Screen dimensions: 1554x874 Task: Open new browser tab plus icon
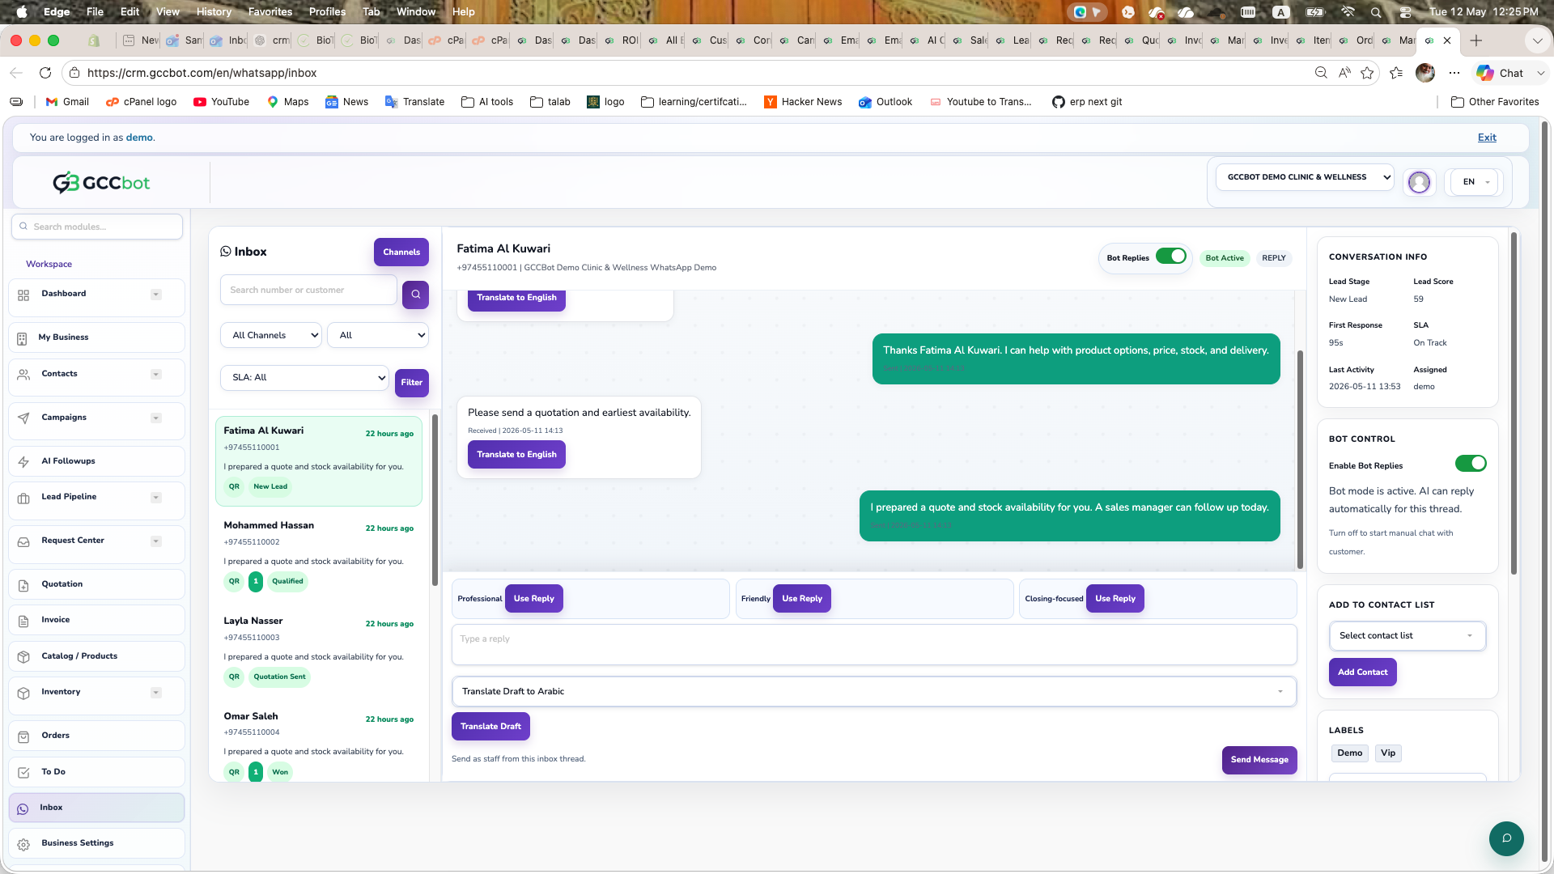(1476, 40)
